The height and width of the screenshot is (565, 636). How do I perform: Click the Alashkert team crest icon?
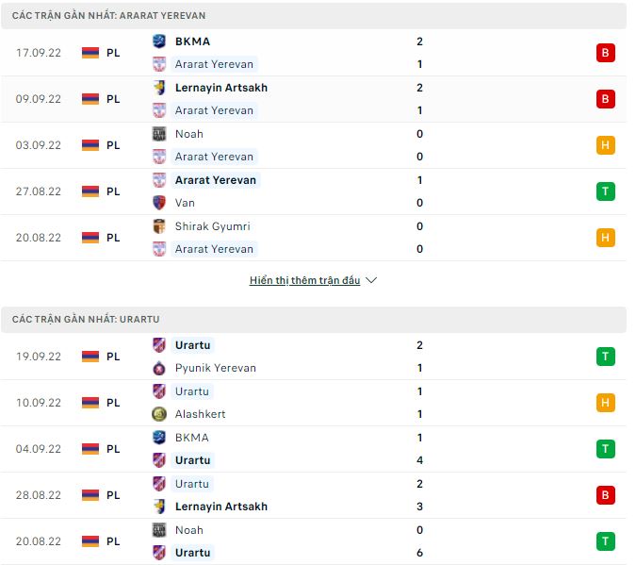pyautogui.click(x=158, y=414)
